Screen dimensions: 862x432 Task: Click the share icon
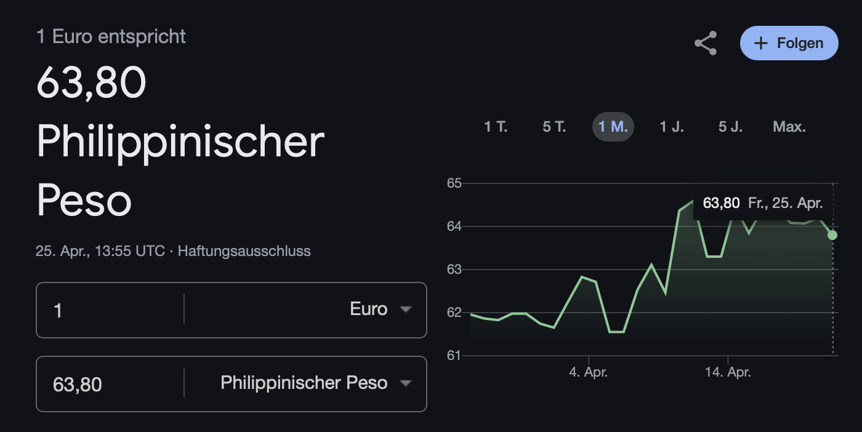706,43
